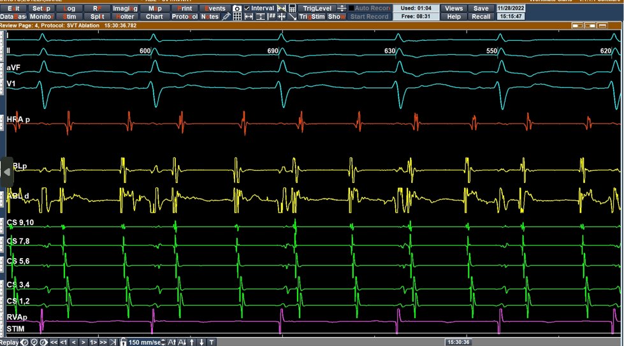The image size is (624, 346).
Task: Toggle the padlock lock icon
Action: pyautogui.click(x=124, y=342)
